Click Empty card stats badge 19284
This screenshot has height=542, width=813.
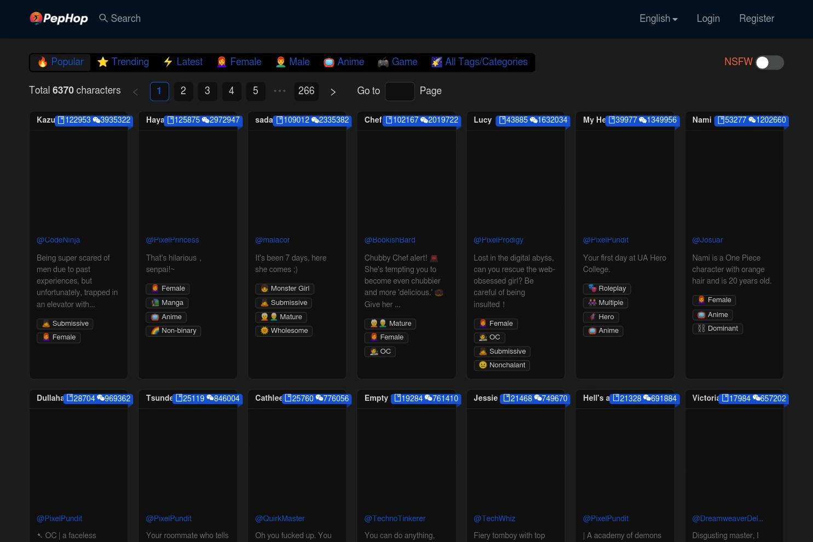click(x=426, y=399)
